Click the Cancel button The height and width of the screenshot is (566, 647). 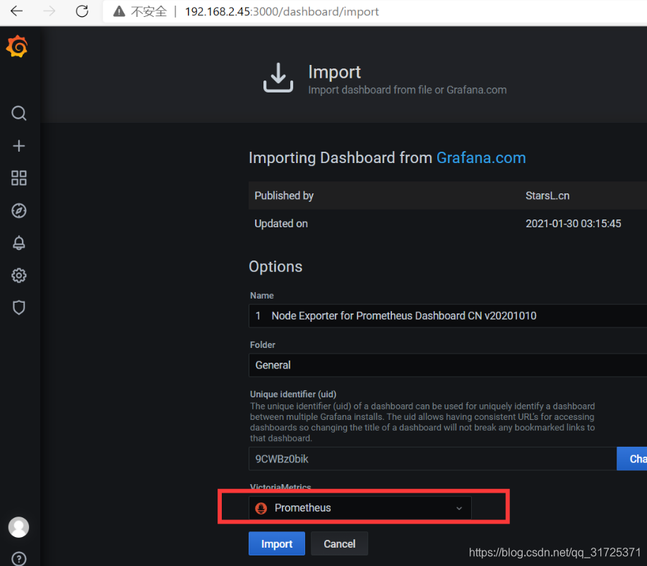[x=339, y=543]
